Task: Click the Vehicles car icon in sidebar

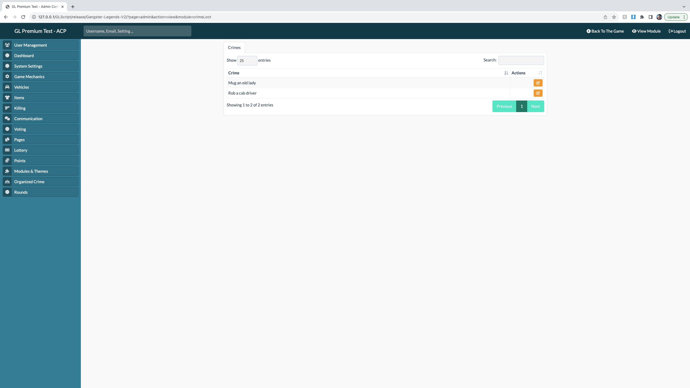Action: click(7, 87)
